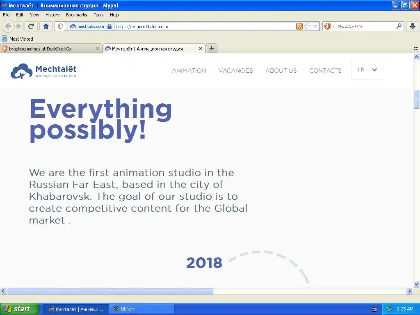Open the History menu
Image resolution: width=420 pixels, height=315 pixels.
coord(52,15)
